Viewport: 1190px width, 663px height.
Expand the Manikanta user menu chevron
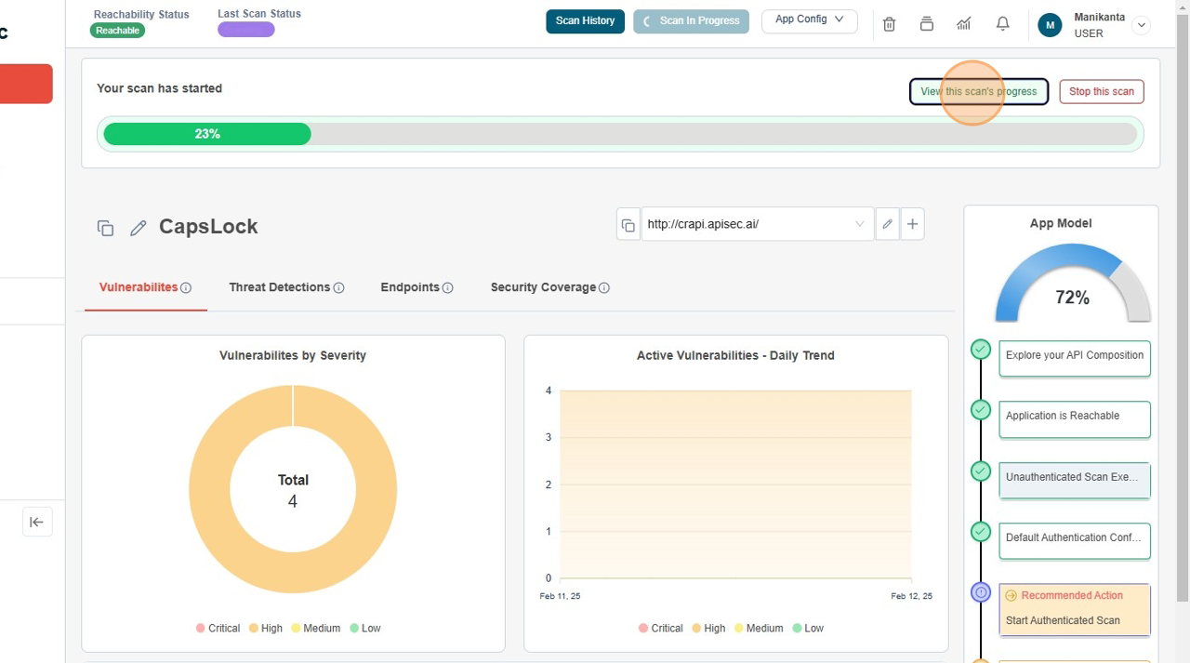(x=1141, y=25)
